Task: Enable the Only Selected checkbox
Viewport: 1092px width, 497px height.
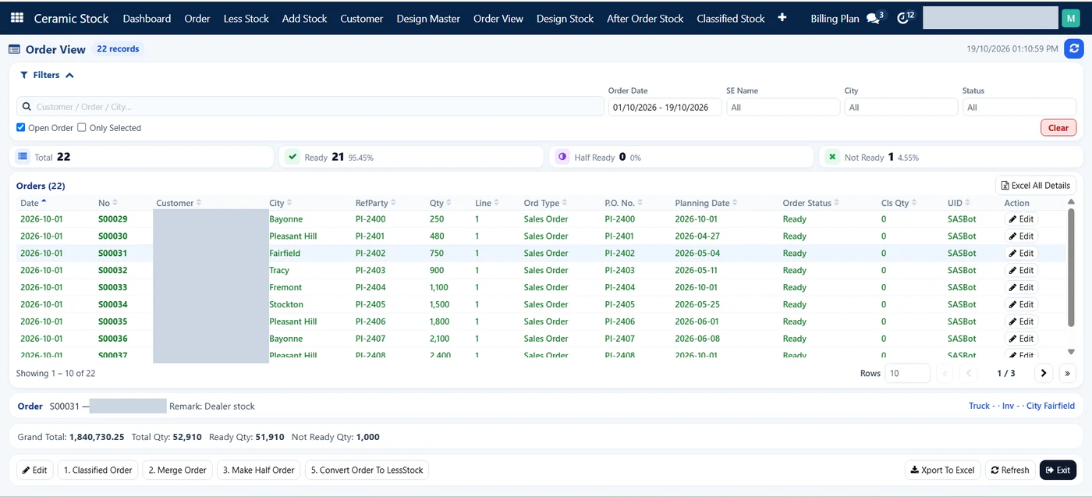Action: (x=82, y=127)
